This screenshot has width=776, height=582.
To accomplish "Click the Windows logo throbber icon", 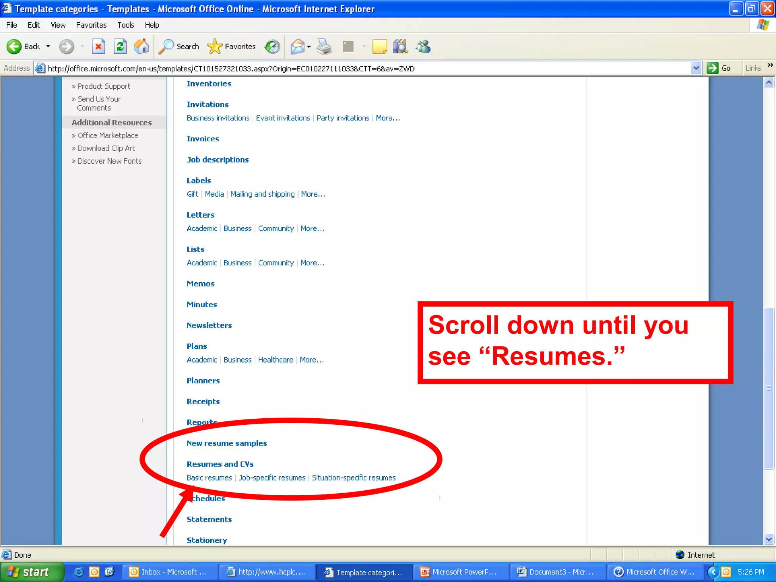I will [763, 25].
